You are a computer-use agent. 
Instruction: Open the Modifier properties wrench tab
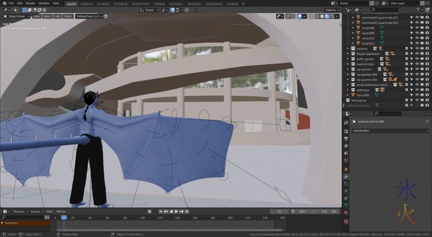coord(346,176)
